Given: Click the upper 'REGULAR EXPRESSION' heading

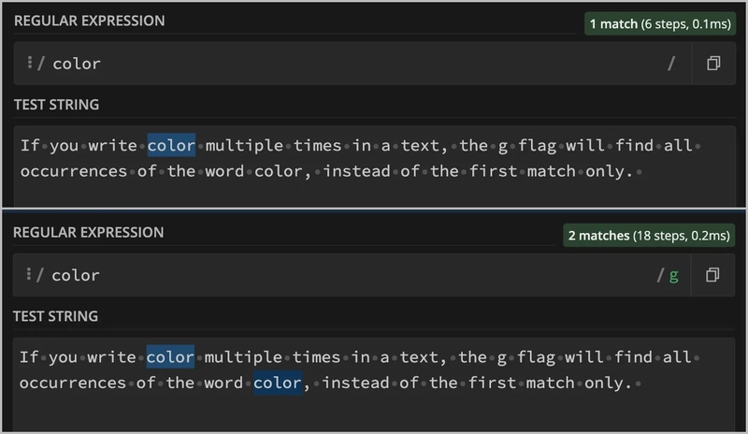Looking at the screenshot, I should 89,20.
